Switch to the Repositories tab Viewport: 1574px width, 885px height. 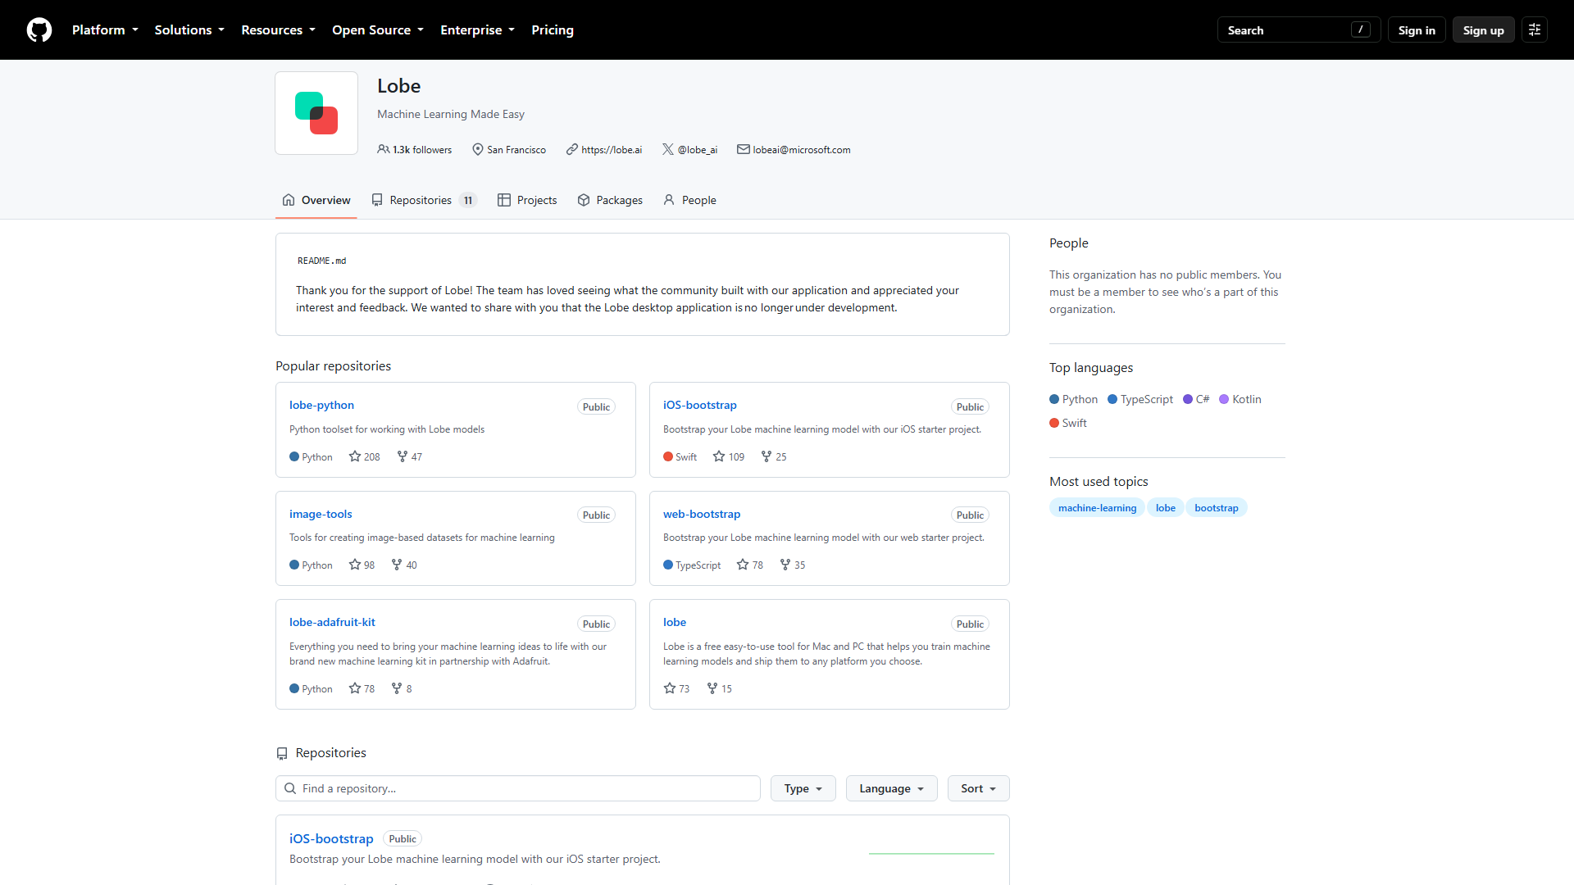[x=424, y=200]
